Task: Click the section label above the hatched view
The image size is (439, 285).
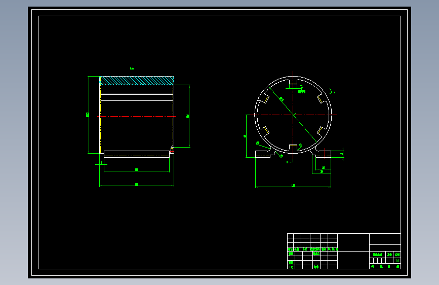Action: 132,68
